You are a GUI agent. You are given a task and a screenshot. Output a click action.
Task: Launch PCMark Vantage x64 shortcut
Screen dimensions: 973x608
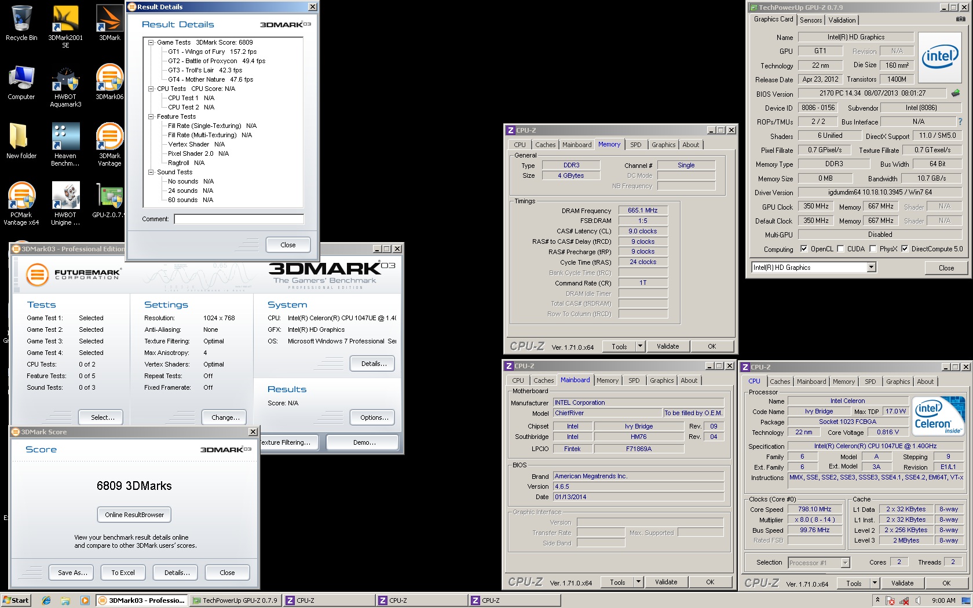pos(21,204)
